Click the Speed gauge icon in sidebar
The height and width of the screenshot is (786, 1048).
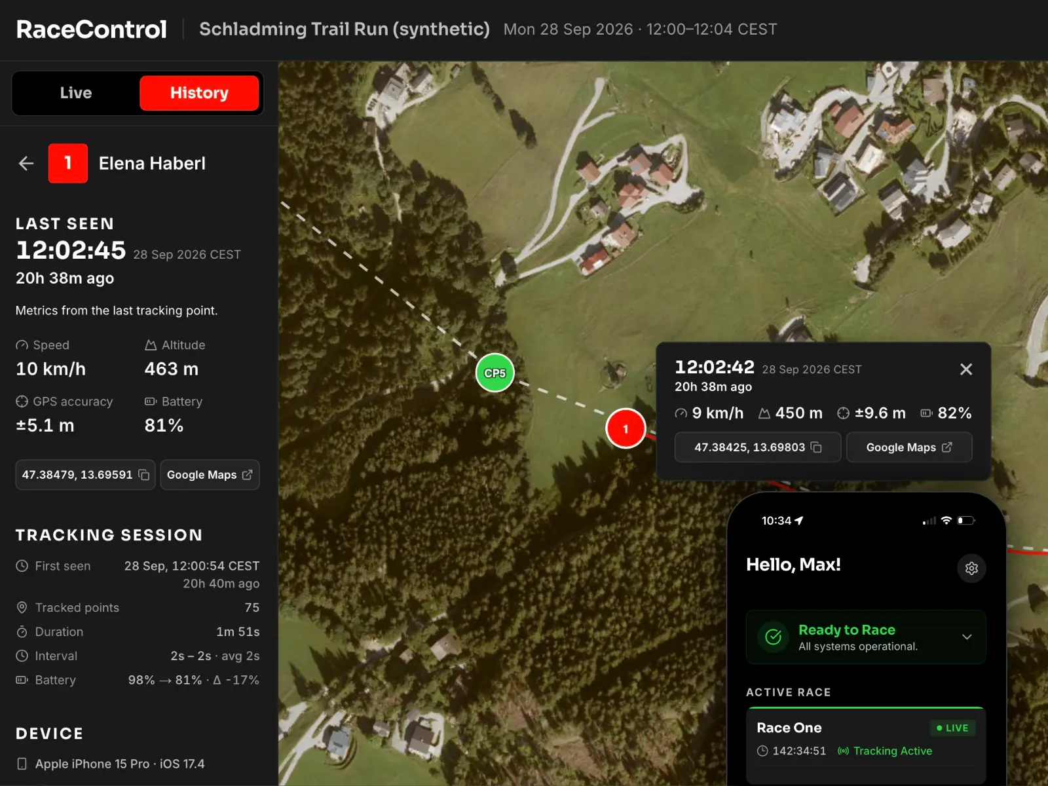pyautogui.click(x=22, y=345)
